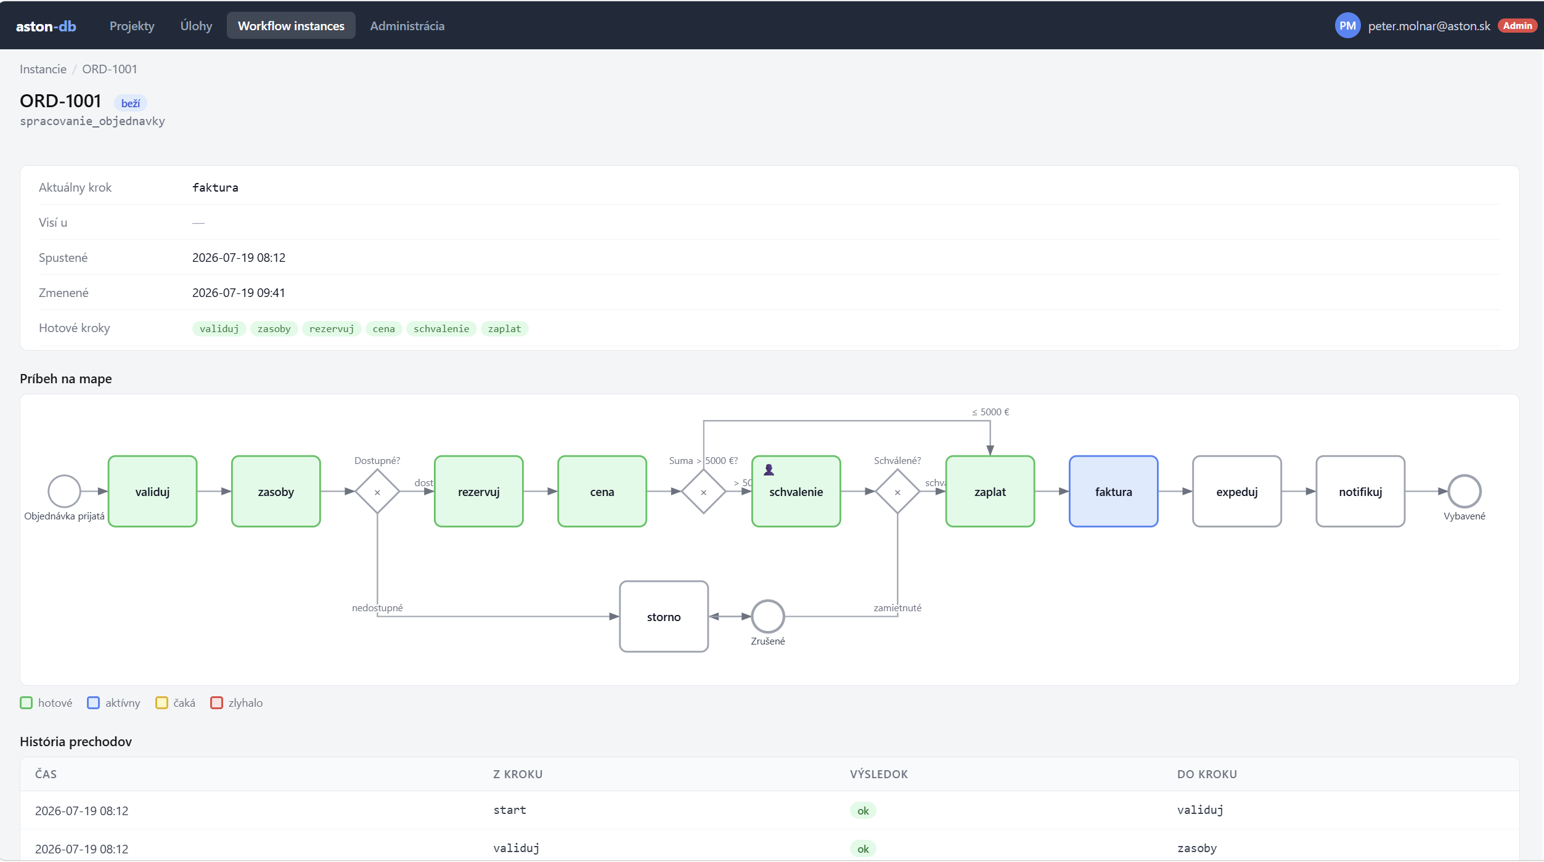Click the peter.molnar@aston.sk account name
1544x862 pixels.
1429,26
